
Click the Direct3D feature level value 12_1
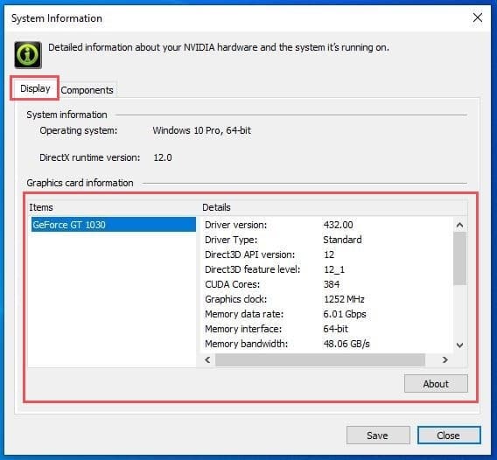pyautogui.click(x=333, y=269)
